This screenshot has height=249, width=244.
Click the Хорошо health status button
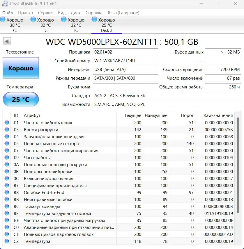21,68
